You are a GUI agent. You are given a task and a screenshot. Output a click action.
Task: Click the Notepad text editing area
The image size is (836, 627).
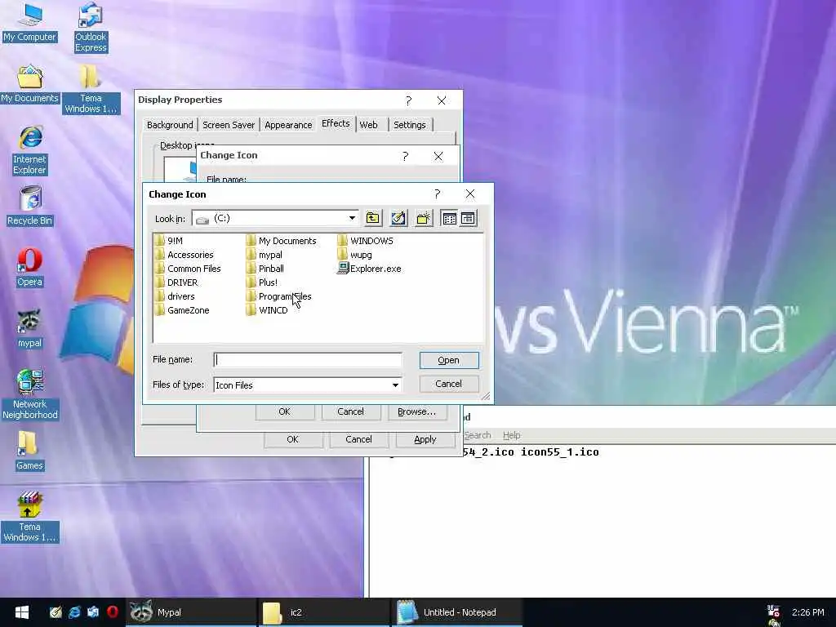point(603,522)
